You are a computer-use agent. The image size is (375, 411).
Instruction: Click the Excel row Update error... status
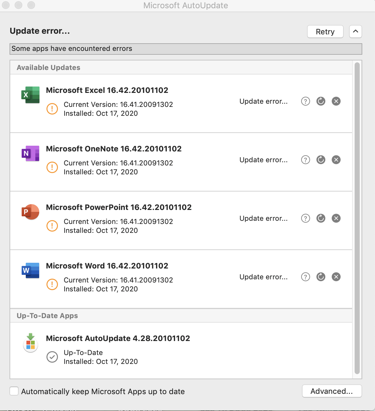click(x=264, y=101)
